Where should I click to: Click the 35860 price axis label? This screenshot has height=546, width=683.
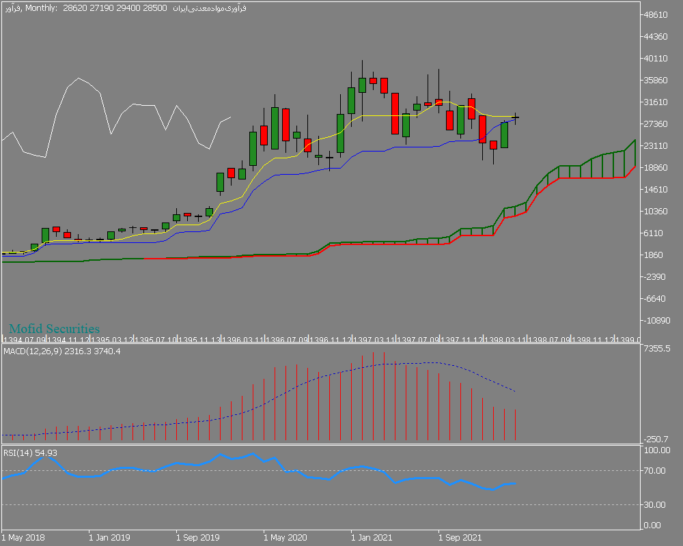[x=656, y=80]
